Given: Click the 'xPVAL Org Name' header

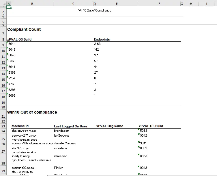Looking at the screenshot, I should (x=110, y=126).
